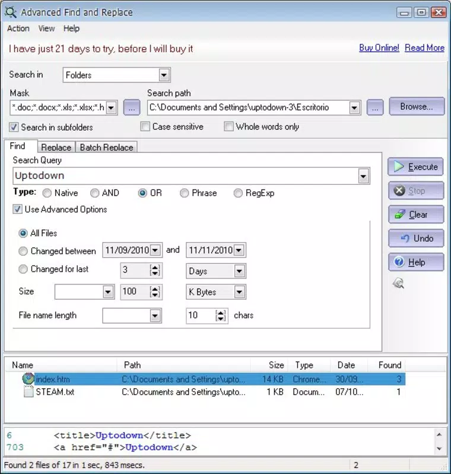Open File name length comparison dropdown

click(x=155, y=316)
